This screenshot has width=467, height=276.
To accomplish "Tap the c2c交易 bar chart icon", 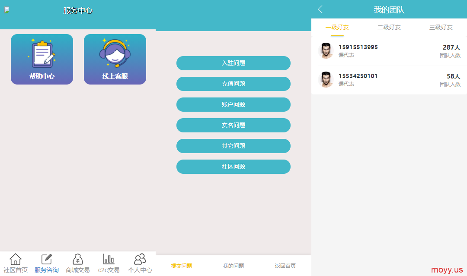I will 109,259.
